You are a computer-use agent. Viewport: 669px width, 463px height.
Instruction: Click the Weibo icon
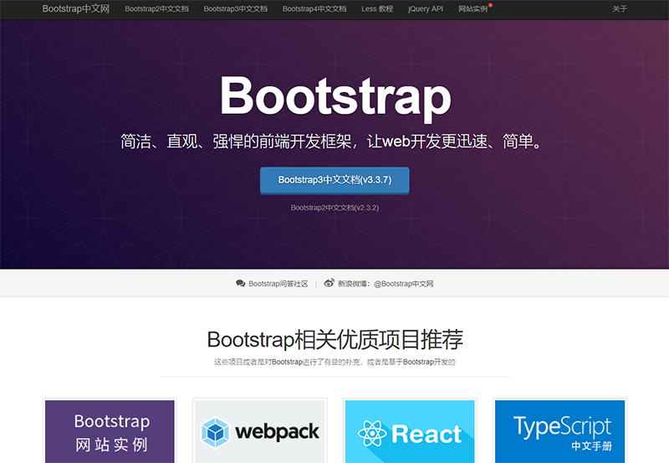click(x=329, y=283)
